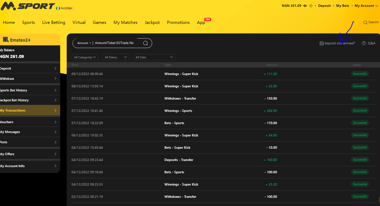This screenshot has height=206, width=380.
Task: Go to the Live Betting tab
Action: [x=54, y=23]
